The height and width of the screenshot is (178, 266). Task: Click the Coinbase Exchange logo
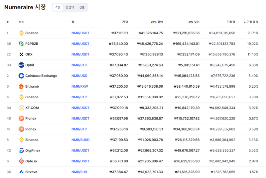[21, 76]
